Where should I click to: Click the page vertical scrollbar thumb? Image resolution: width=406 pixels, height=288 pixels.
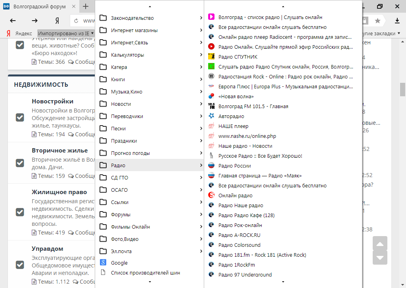tap(402, 89)
